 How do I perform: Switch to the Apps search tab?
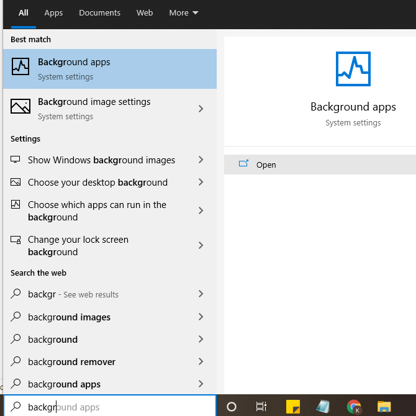(x=53, y=13)
